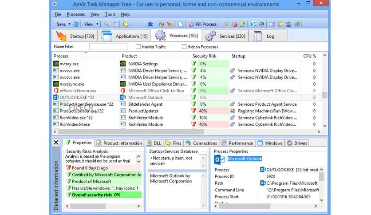Image resolution: width=371 pixels, height=215 pixels.
Task: Click the OUTLOOK.EXE row Outlook icon
Action: click(x=56, y=97)
